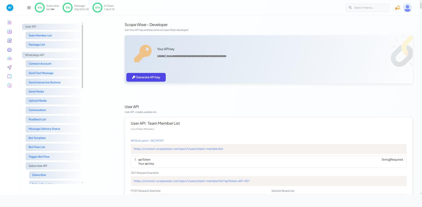Click the search magnifier icon
The height and width of the screenshot is (207, 422).
[350, 8]
